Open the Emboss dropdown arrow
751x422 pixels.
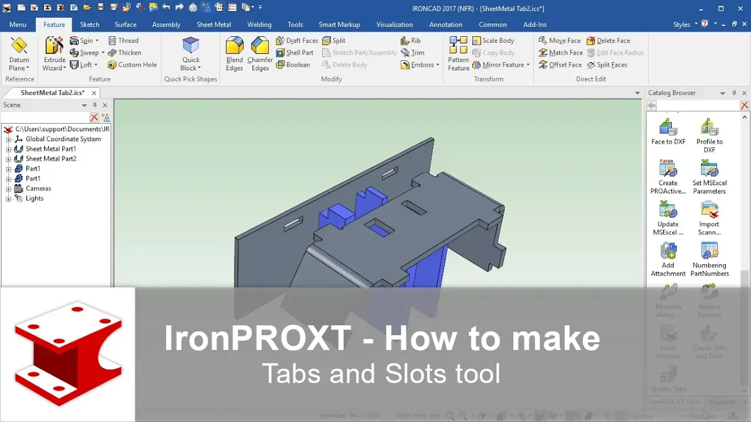point(438,65)
